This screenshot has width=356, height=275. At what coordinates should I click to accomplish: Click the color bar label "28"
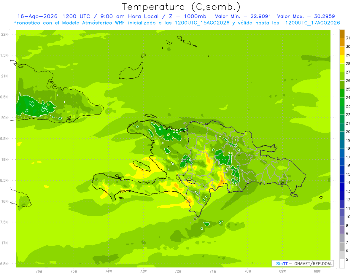[x=348, y=63]
